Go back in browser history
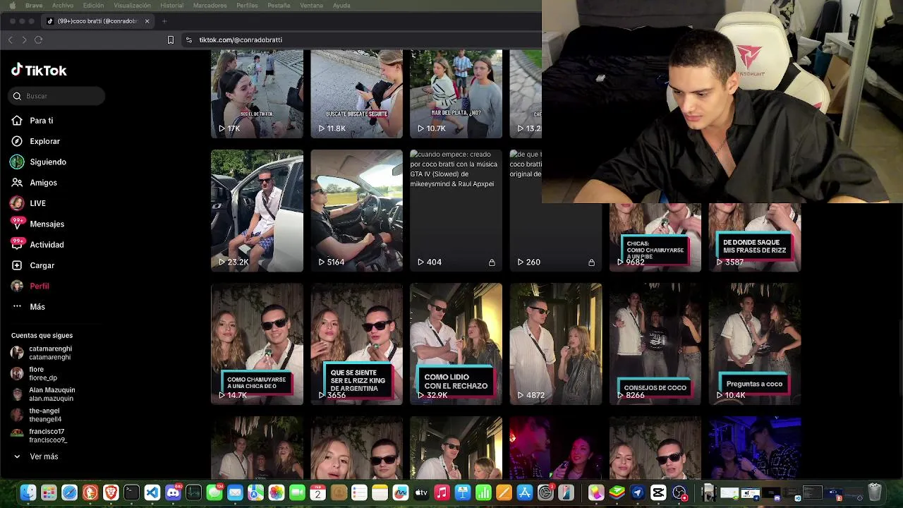The height and width of the screenshot is (508, 903). point(11,40)
